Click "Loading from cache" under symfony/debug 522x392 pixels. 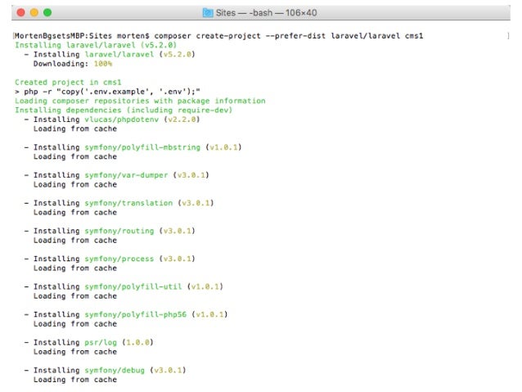tap(75, 380)
